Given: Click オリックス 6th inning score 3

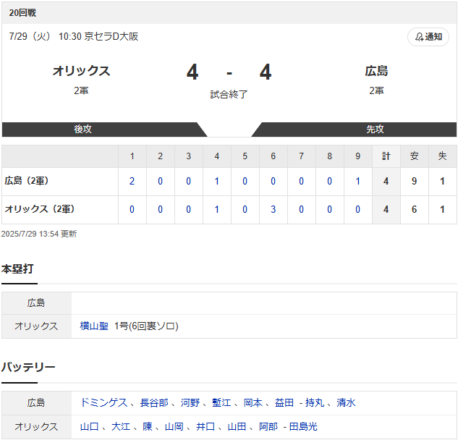Looking at the screenshot, I should pos(273,209).
